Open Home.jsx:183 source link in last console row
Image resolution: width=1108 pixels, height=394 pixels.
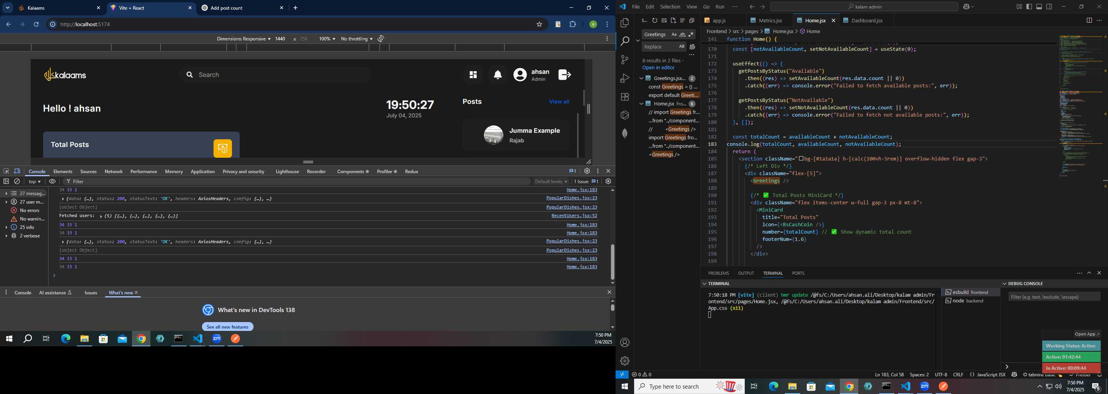pos(582,267)
